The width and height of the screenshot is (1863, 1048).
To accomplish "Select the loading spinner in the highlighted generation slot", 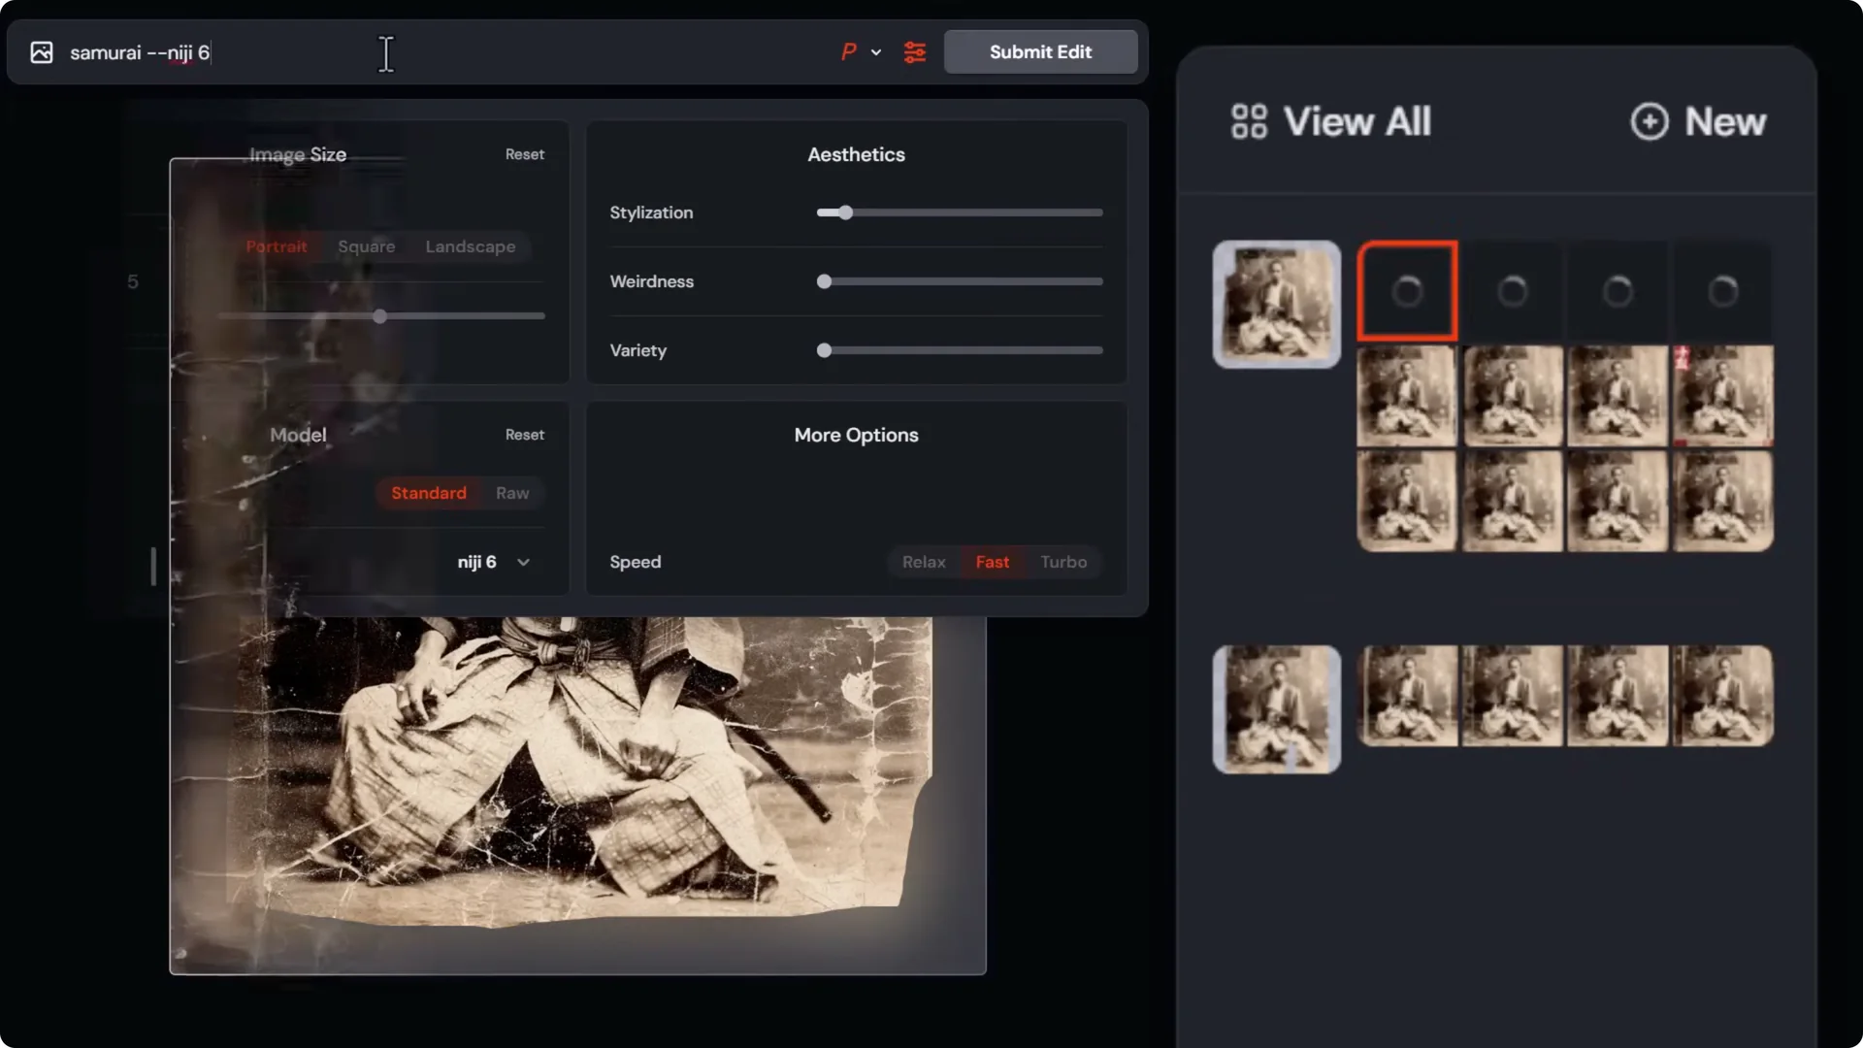I will [x=1406, y=291].
